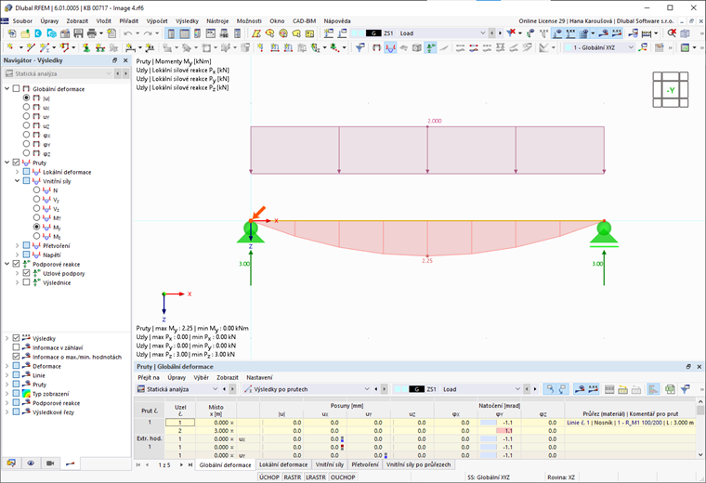Screen dimensions: 706x483
Task: Click the black G swatch in table toolbar
Action: [417, 389]
